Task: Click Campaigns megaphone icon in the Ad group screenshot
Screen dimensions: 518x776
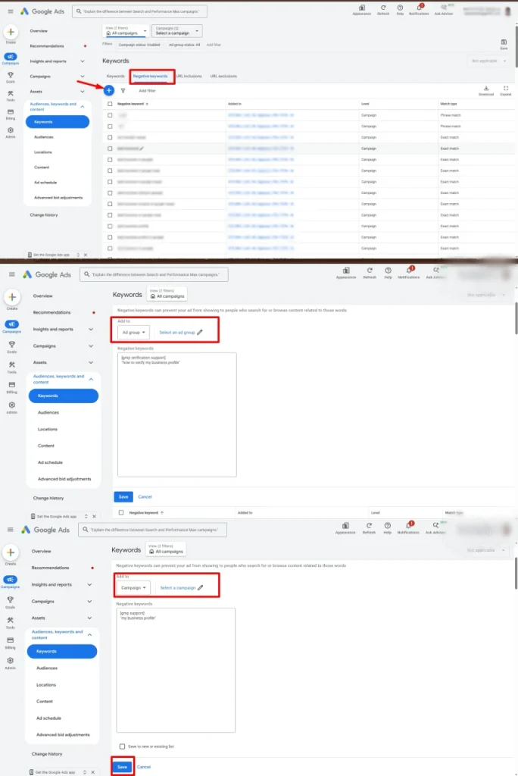Action: pos(11,324)
